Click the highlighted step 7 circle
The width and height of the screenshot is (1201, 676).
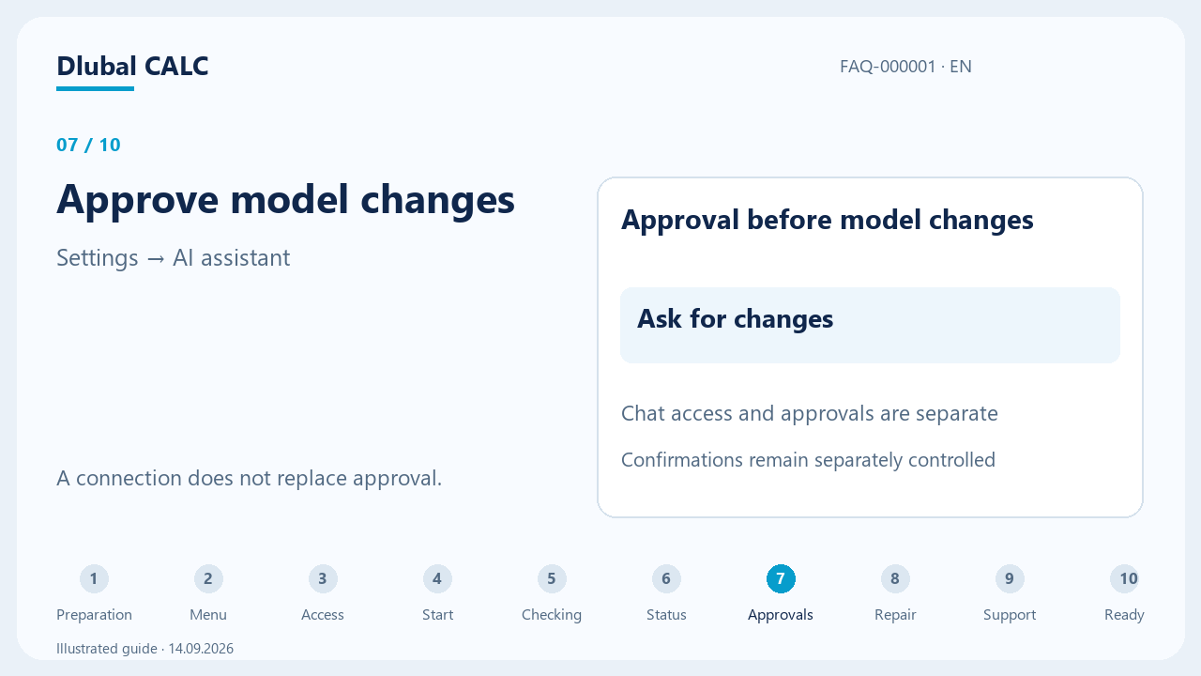pos(781,579)
